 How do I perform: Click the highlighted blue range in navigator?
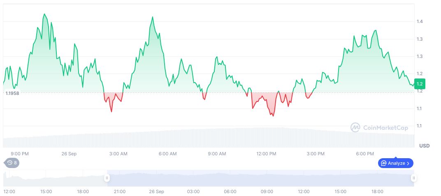259,179
